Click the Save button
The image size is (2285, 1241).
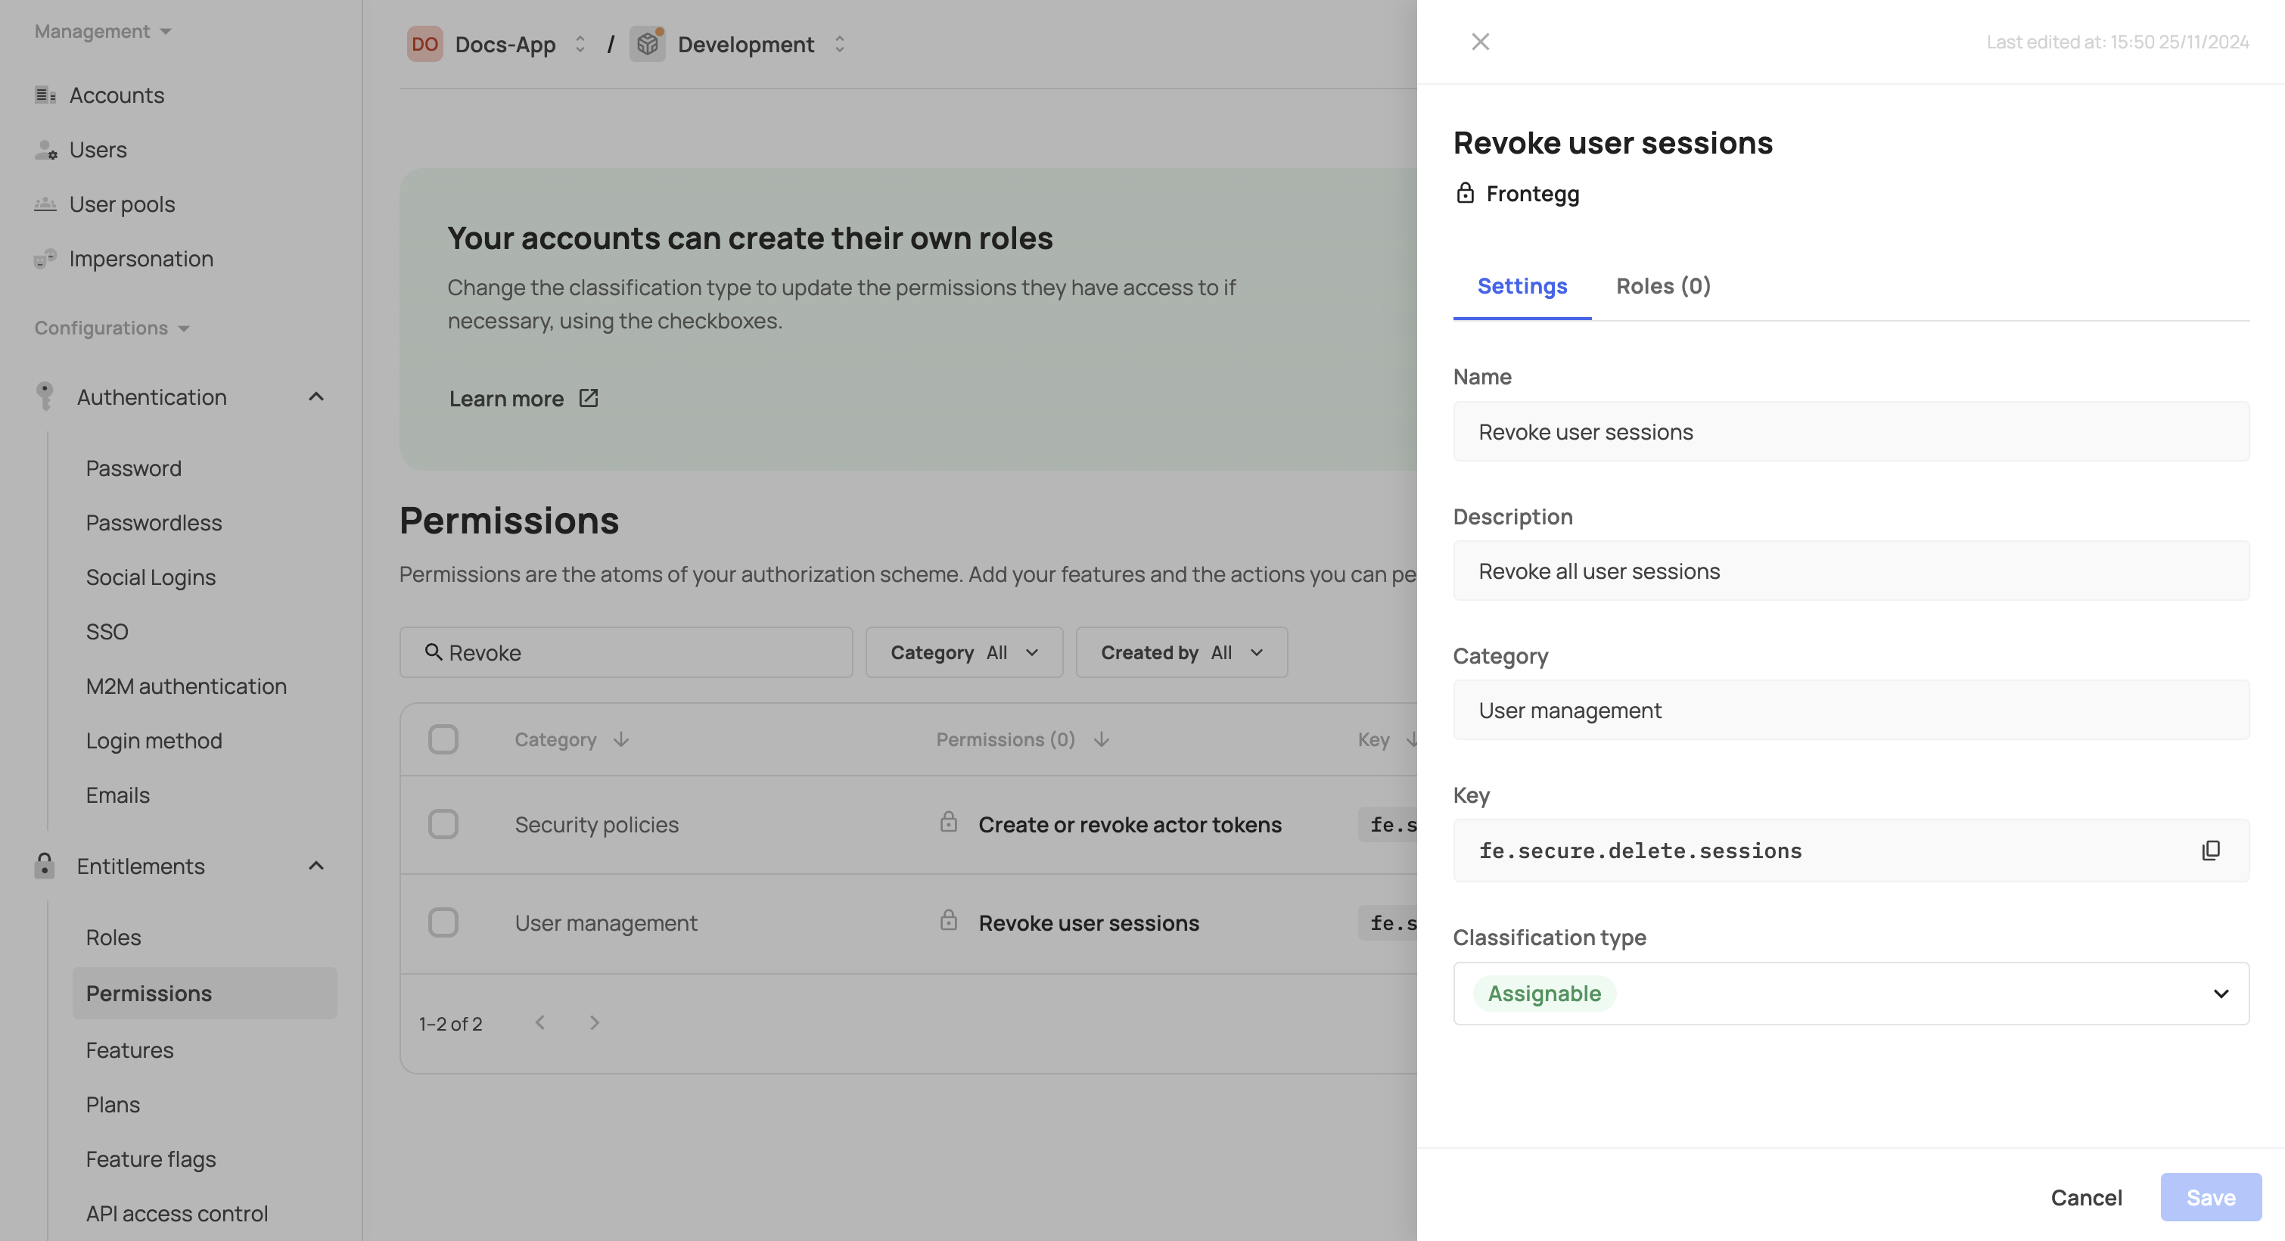(2209, 1198)
